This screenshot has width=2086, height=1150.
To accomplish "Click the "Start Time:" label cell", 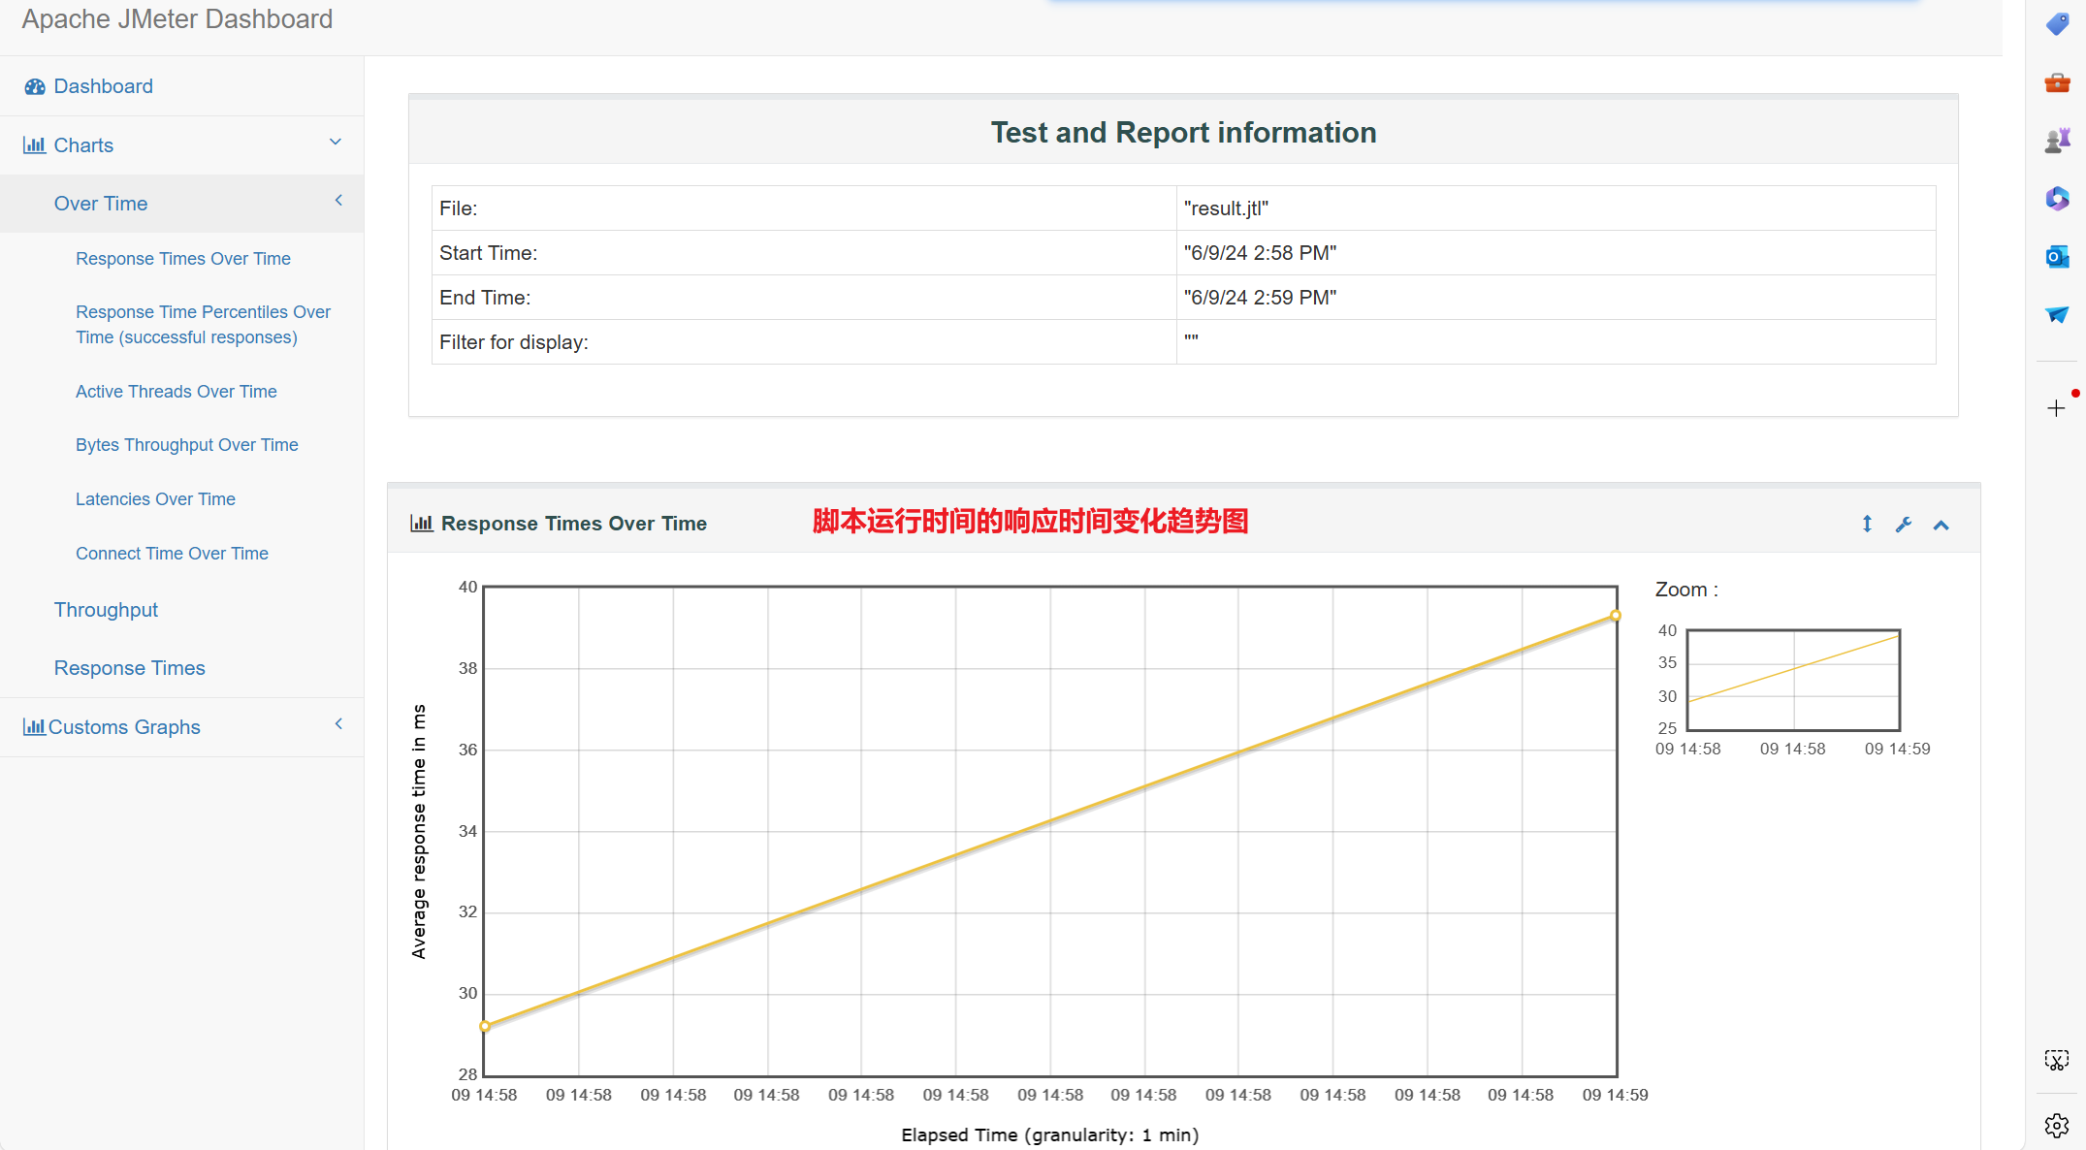I will (804, 253).
